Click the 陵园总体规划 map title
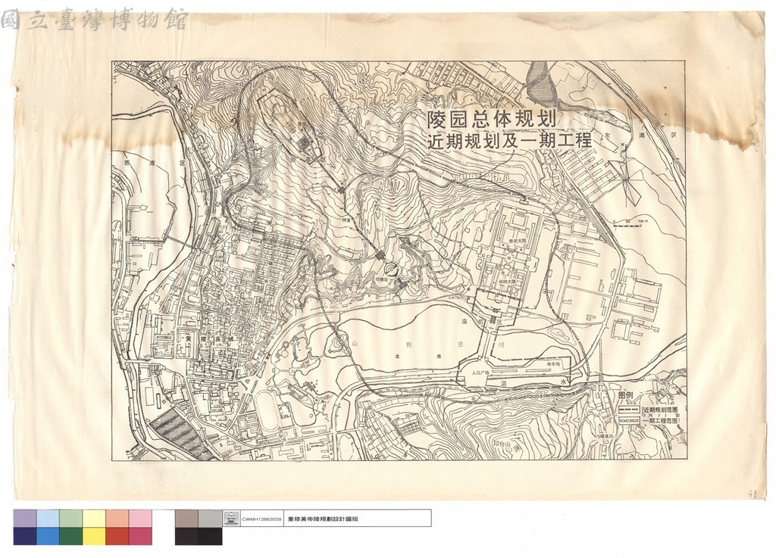776x558 pixels. point(492,120)
